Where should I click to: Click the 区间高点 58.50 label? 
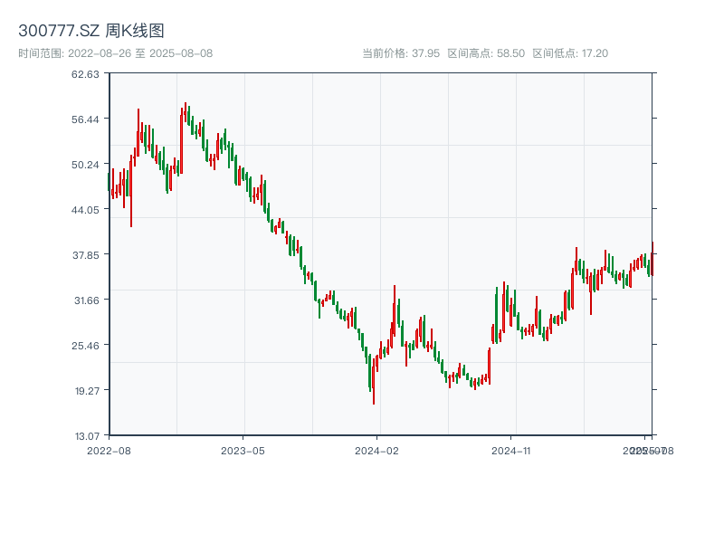[x=486, y=53]
